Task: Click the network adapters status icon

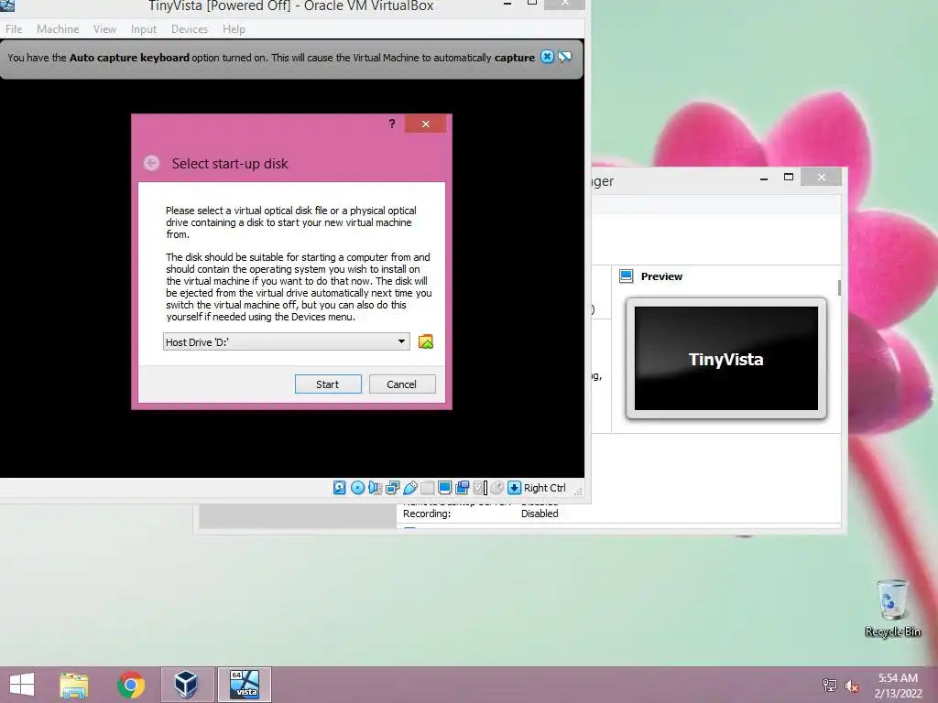Action: click(x=392, y=488)
